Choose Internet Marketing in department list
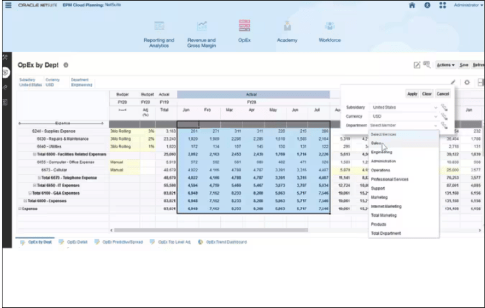This screenshot has width=485, height=308. (x=404, y=206)
